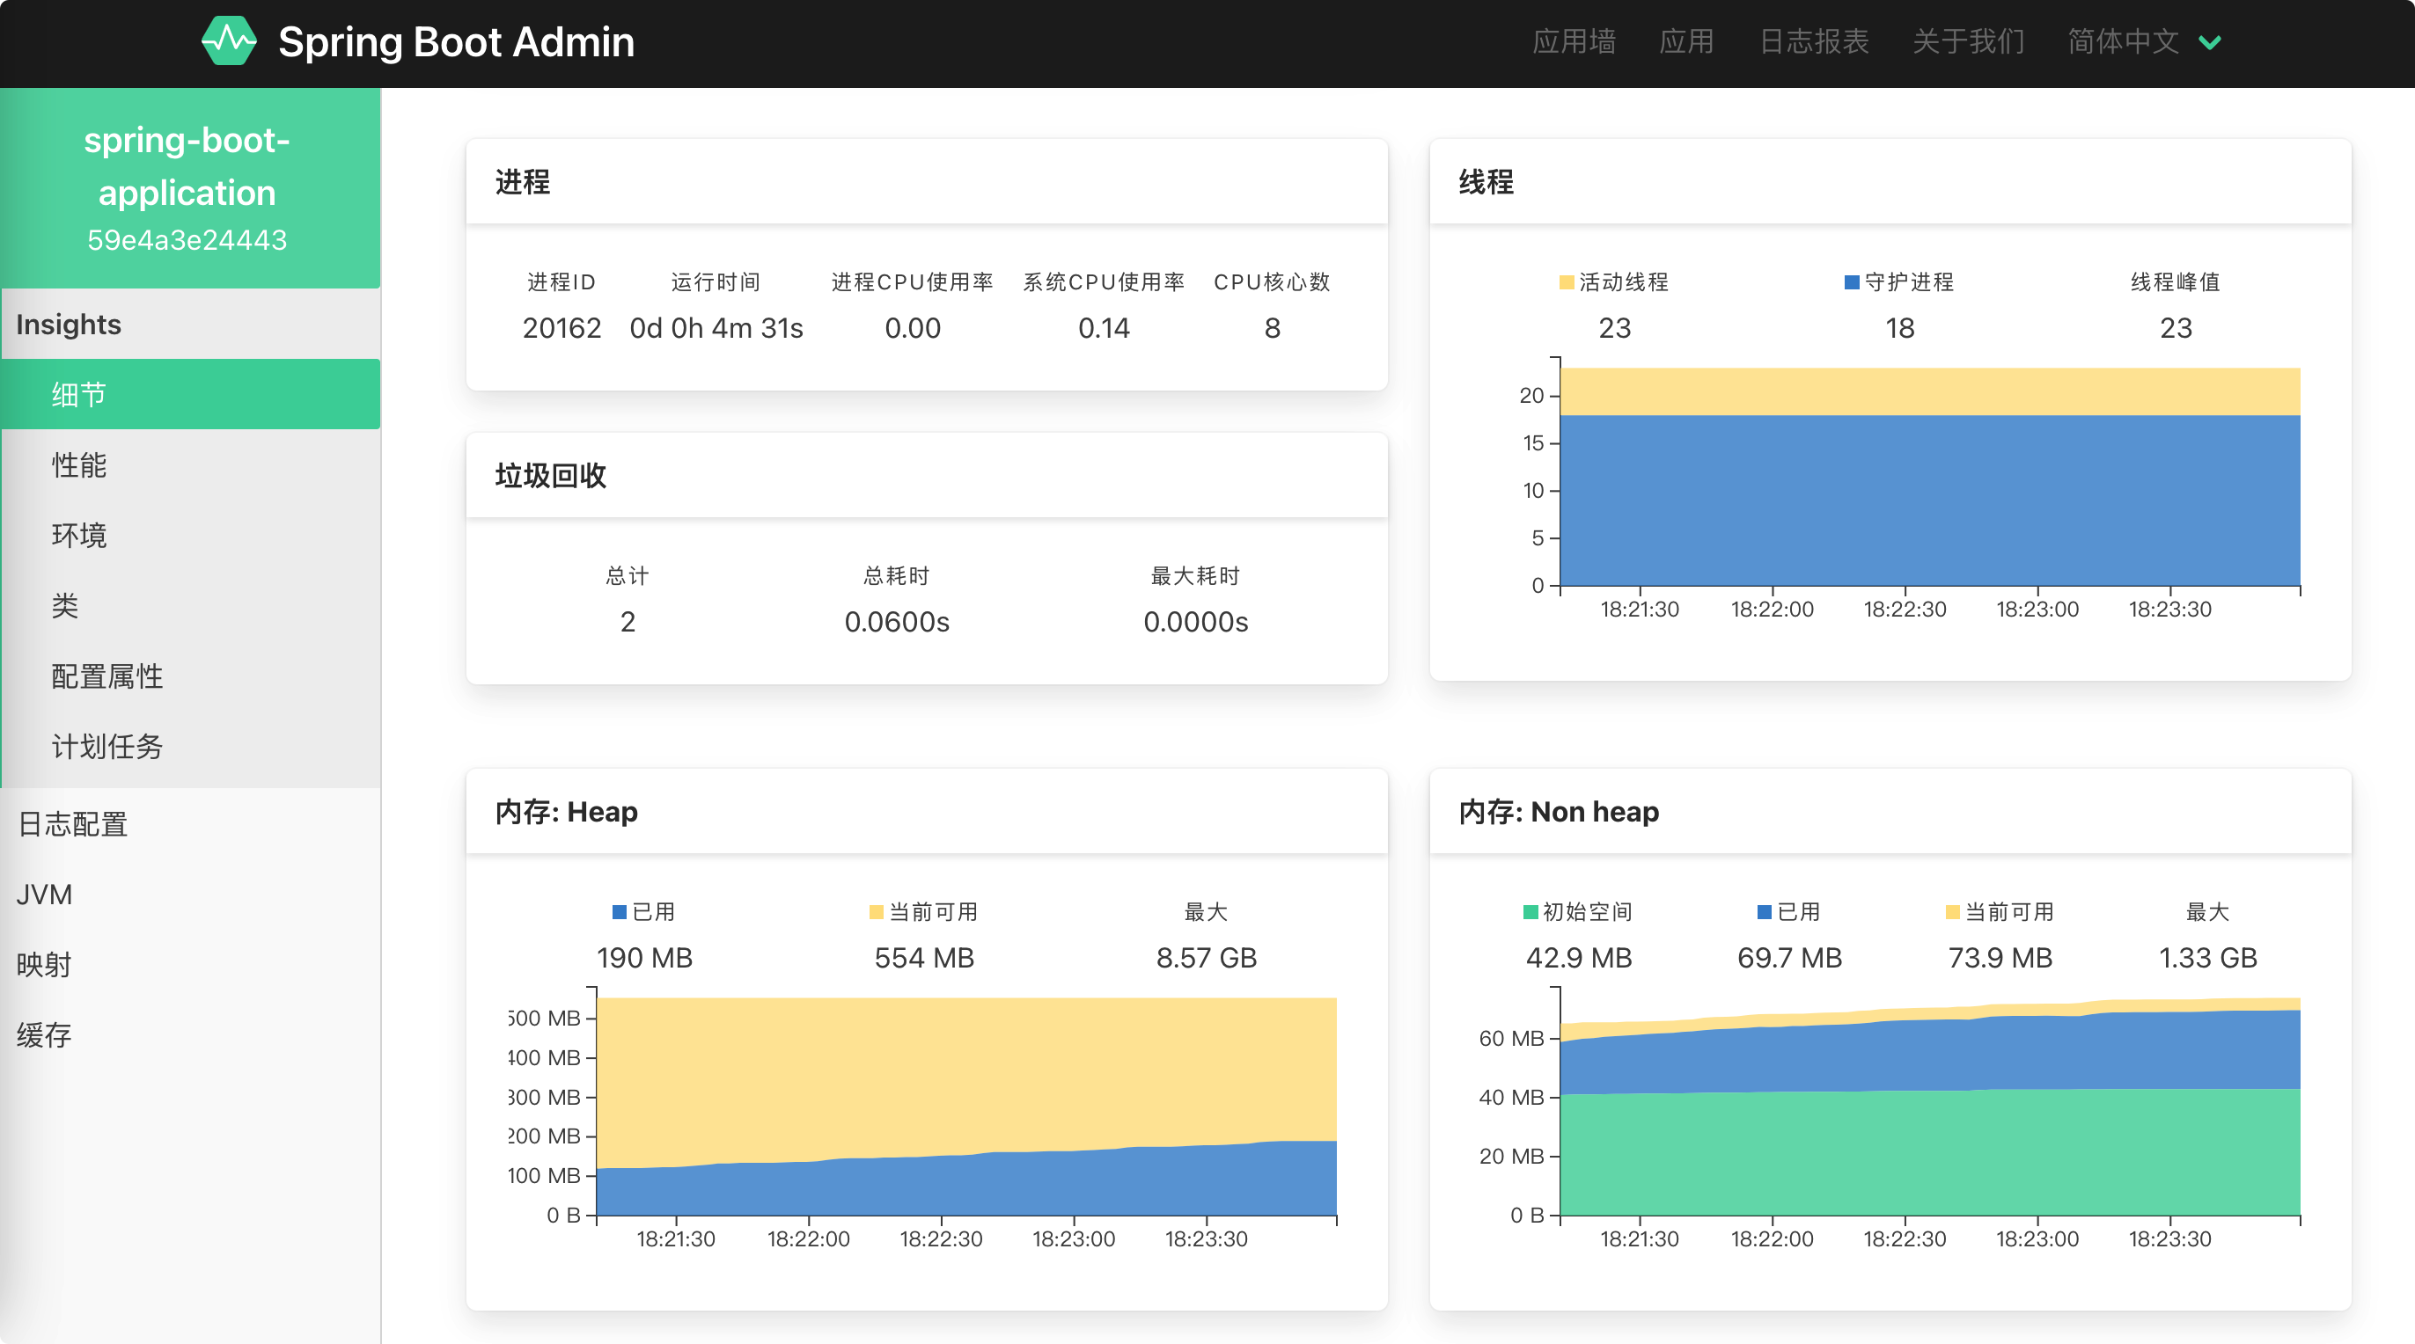Open the 类 sidebar item

(190, 605)
